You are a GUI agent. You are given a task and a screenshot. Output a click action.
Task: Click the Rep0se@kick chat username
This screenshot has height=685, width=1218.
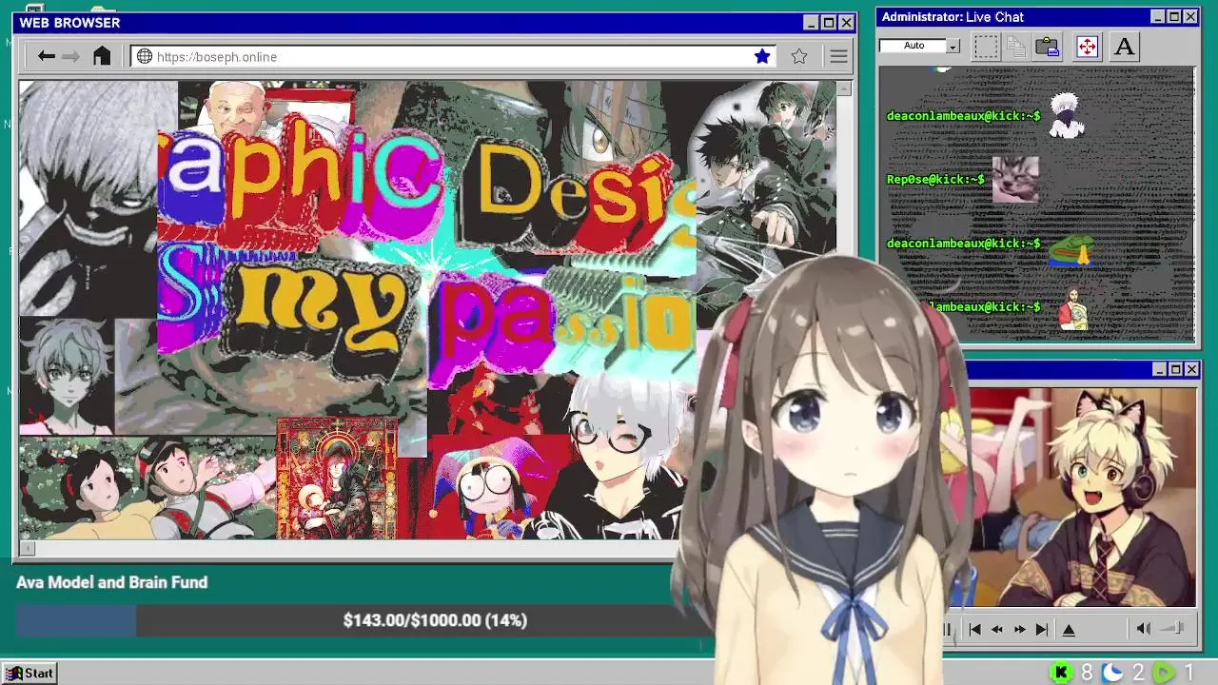935,179
